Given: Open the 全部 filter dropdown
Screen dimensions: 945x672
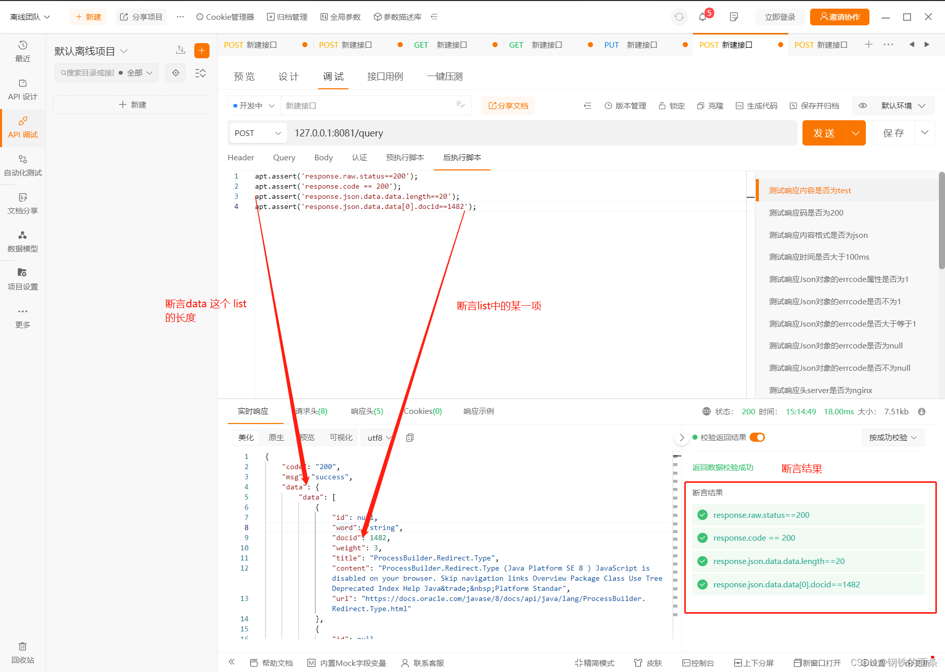Looking at the screenshot, I should pyautogui.click(x=139, y=73).
